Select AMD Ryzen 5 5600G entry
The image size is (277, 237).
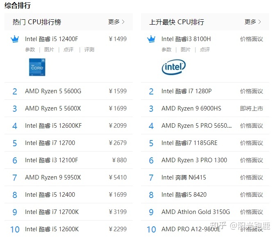(53, 91)
